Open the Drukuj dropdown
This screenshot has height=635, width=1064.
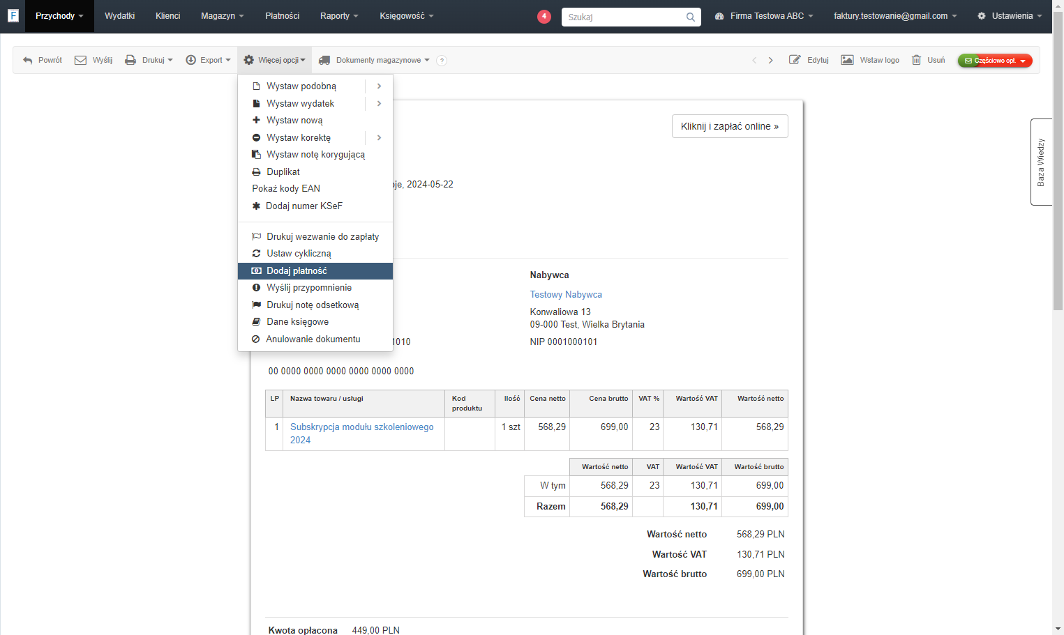click(x=149, y=61)
